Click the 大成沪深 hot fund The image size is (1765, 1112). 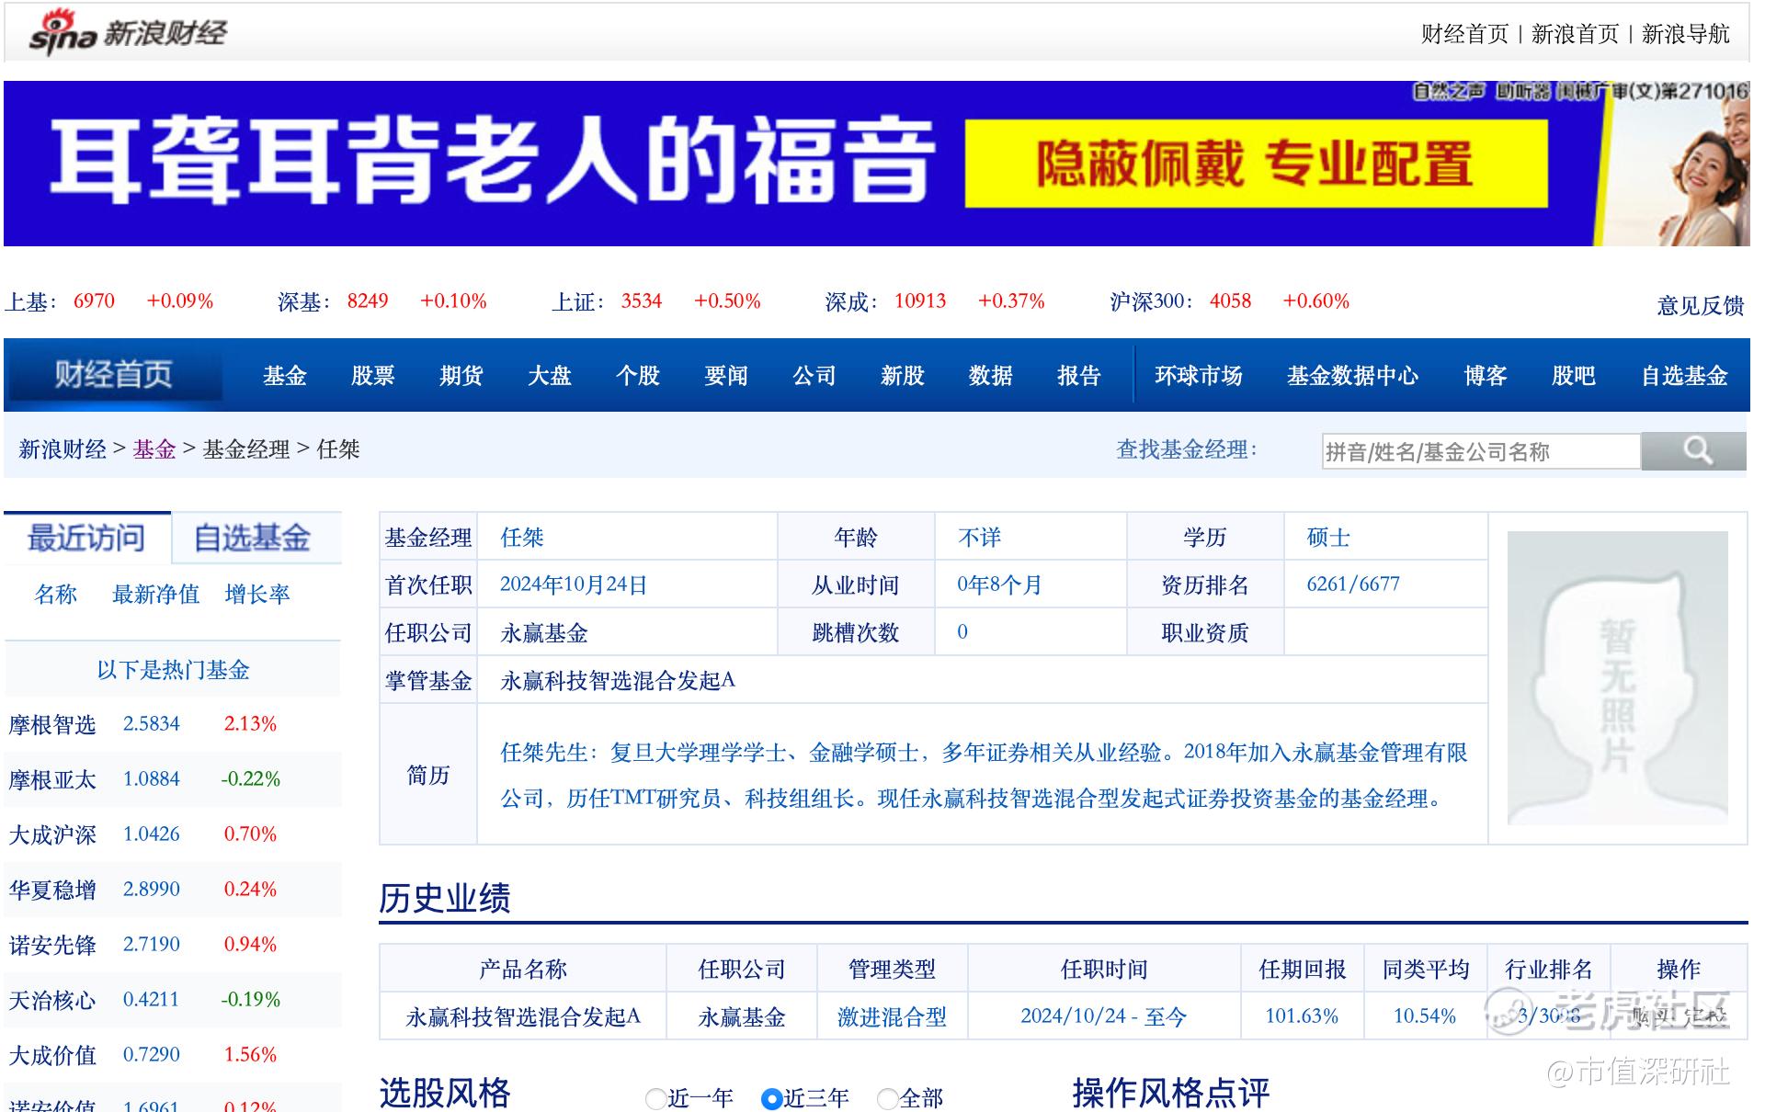(52, 834)
